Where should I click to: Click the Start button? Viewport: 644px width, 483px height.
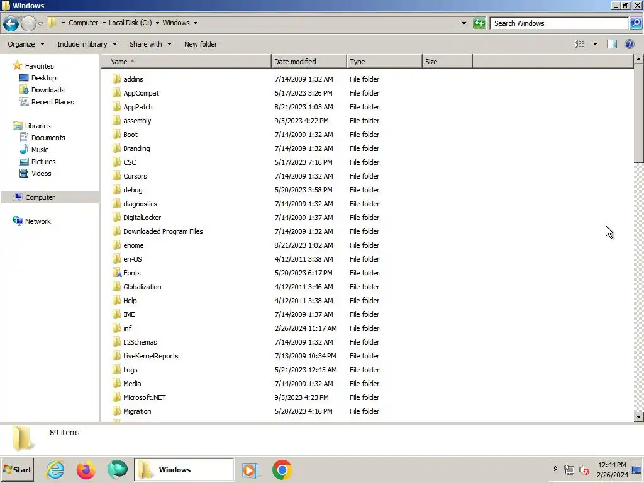17,470
